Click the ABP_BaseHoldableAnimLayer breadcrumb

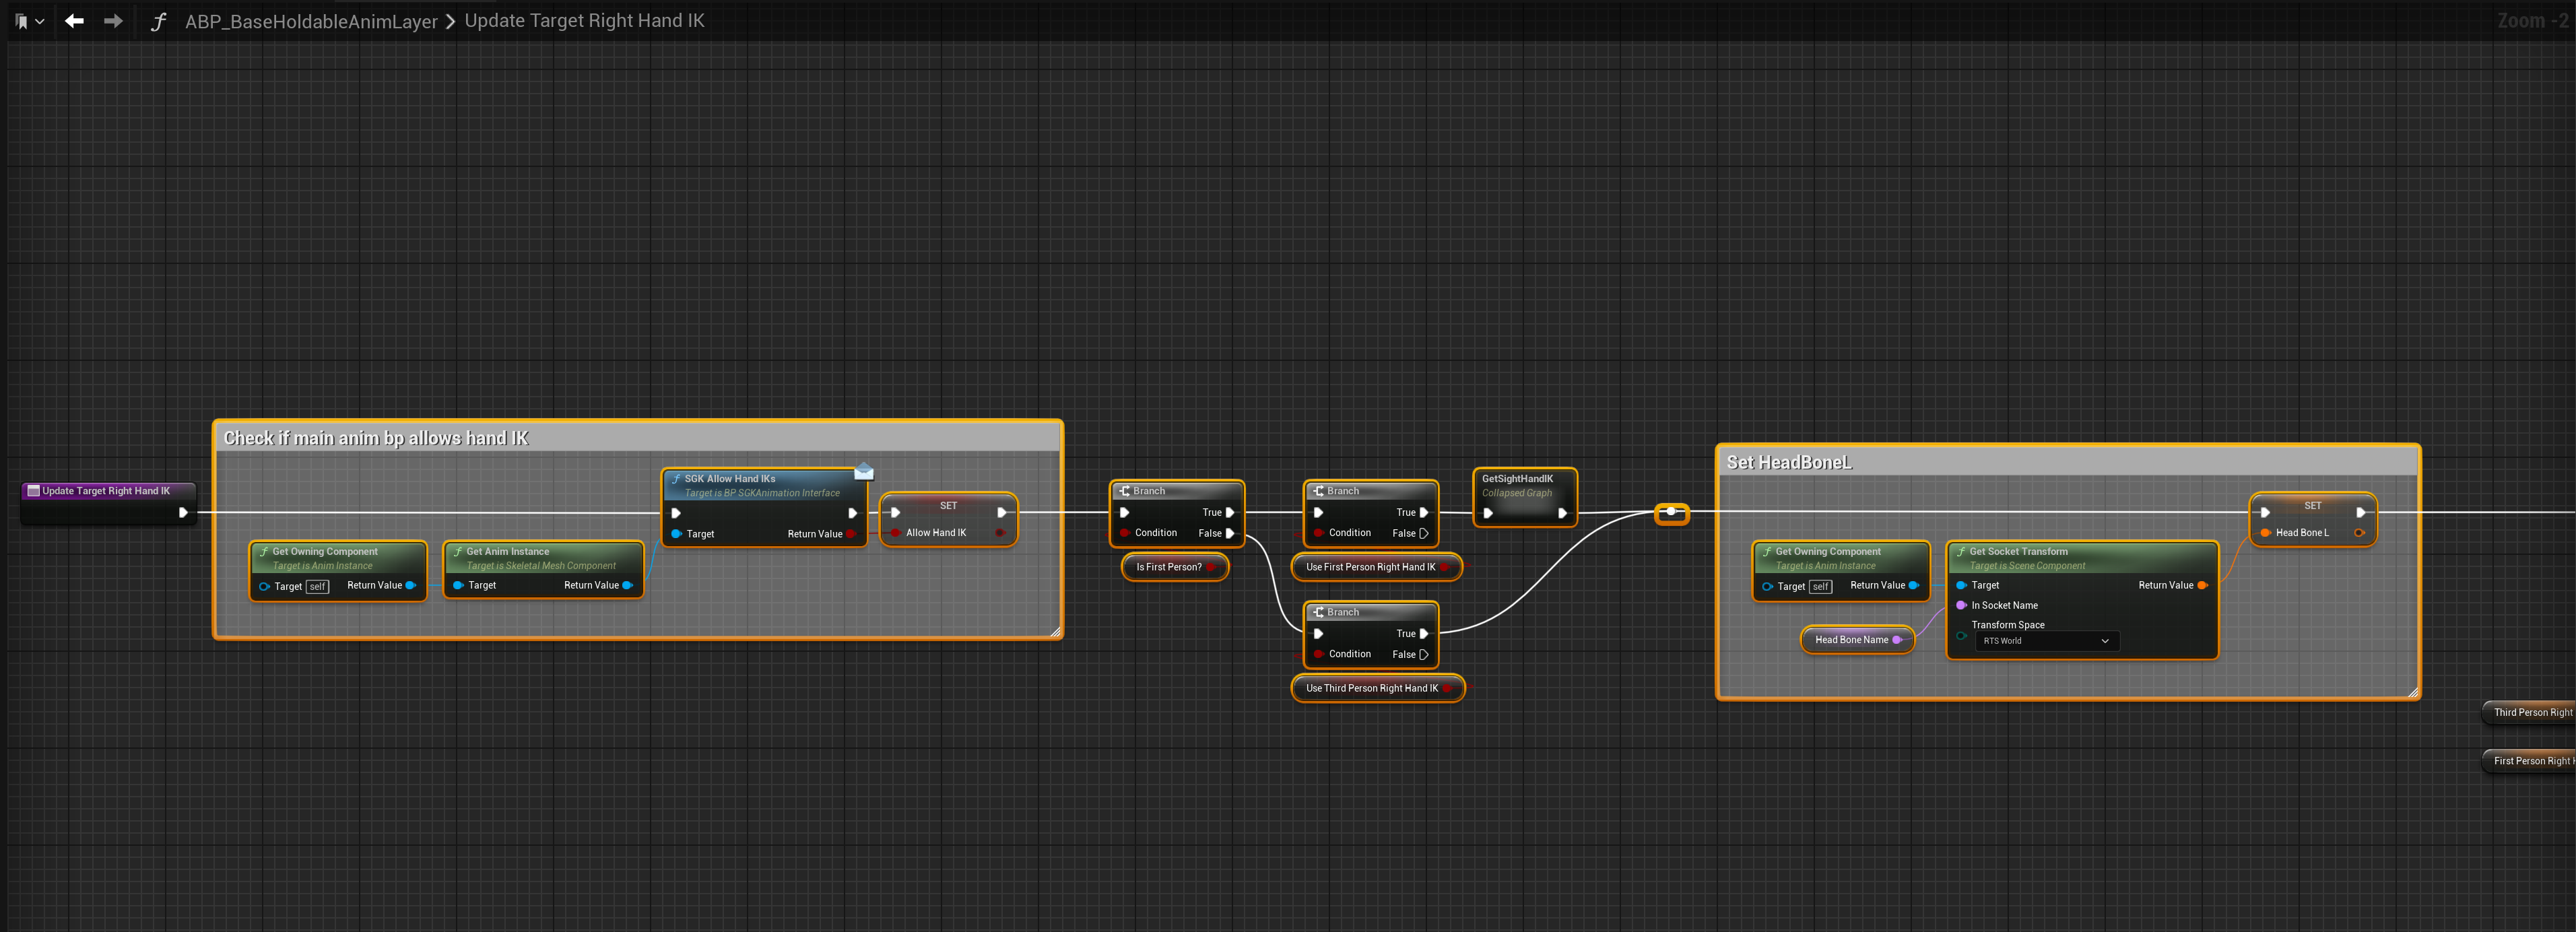click(311, 21)
